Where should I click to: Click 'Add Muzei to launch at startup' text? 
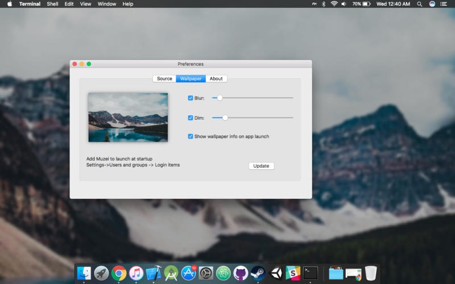tap(119, 159)
